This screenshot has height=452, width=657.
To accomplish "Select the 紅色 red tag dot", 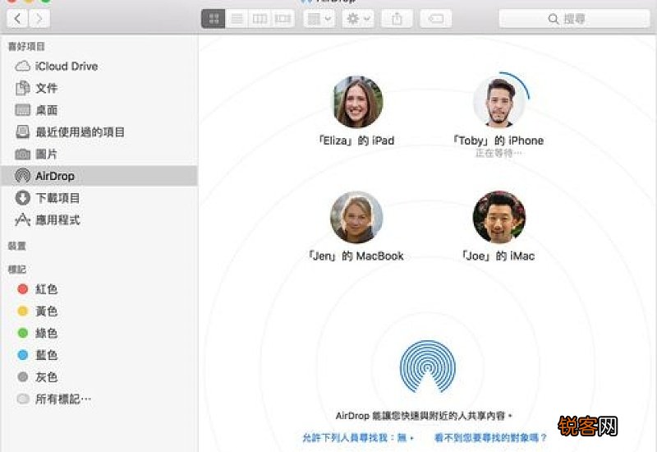I will (23, 289).
